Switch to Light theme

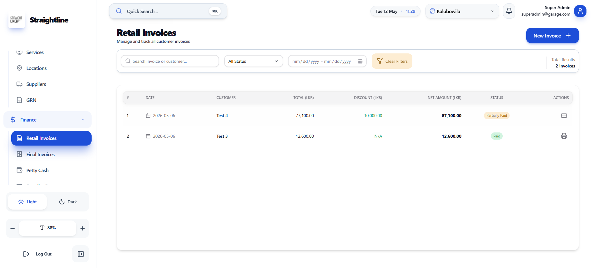tap(28, 202)
